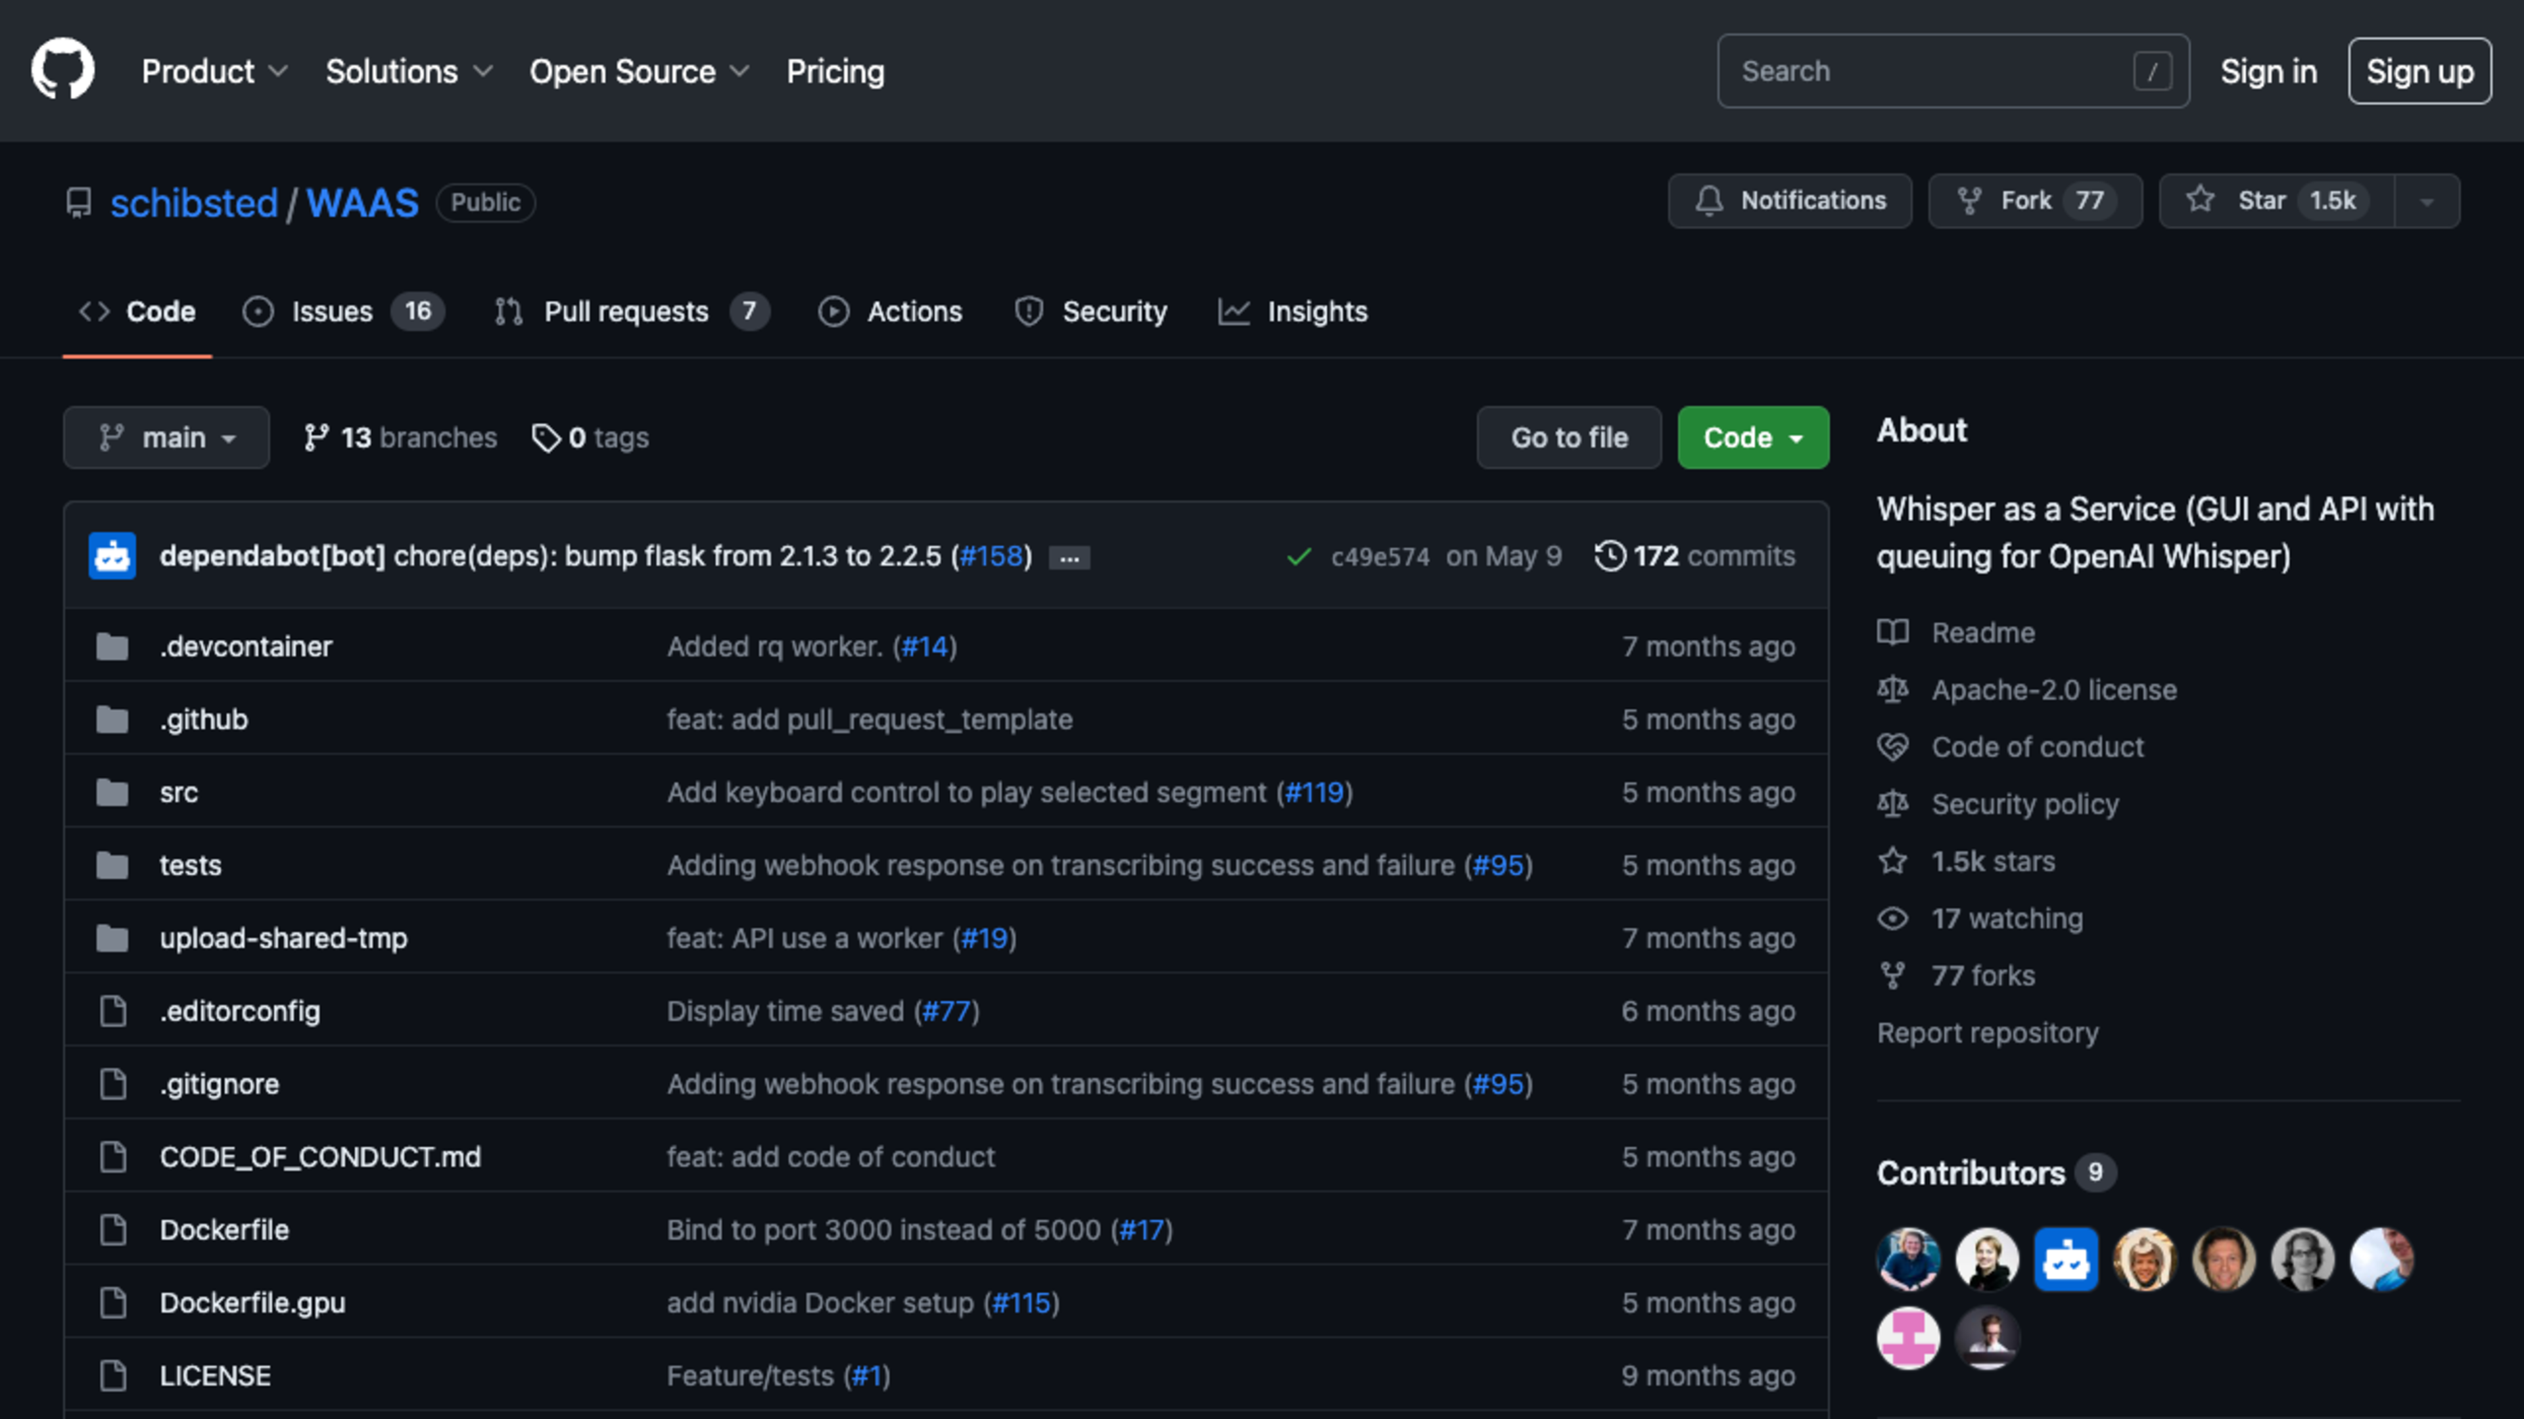Open pull request #115 link
The width and height of the screenshot is (2524, 1419).
[1022, 1303]
